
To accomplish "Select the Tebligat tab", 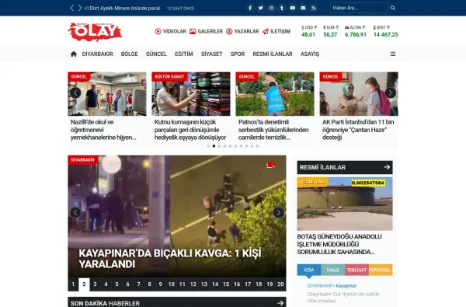I will click(x=356, y=270).
